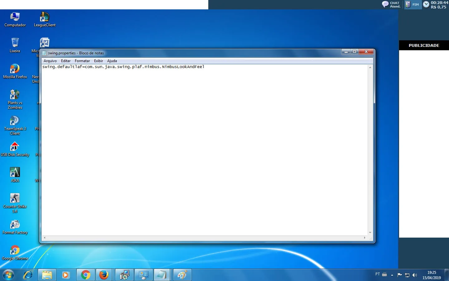The height and width of the screenshot is (281, 449).
Task: Select the Counter Strike 1.6 desktop icon
Action: pyautogui.click(x=15, y=203)
